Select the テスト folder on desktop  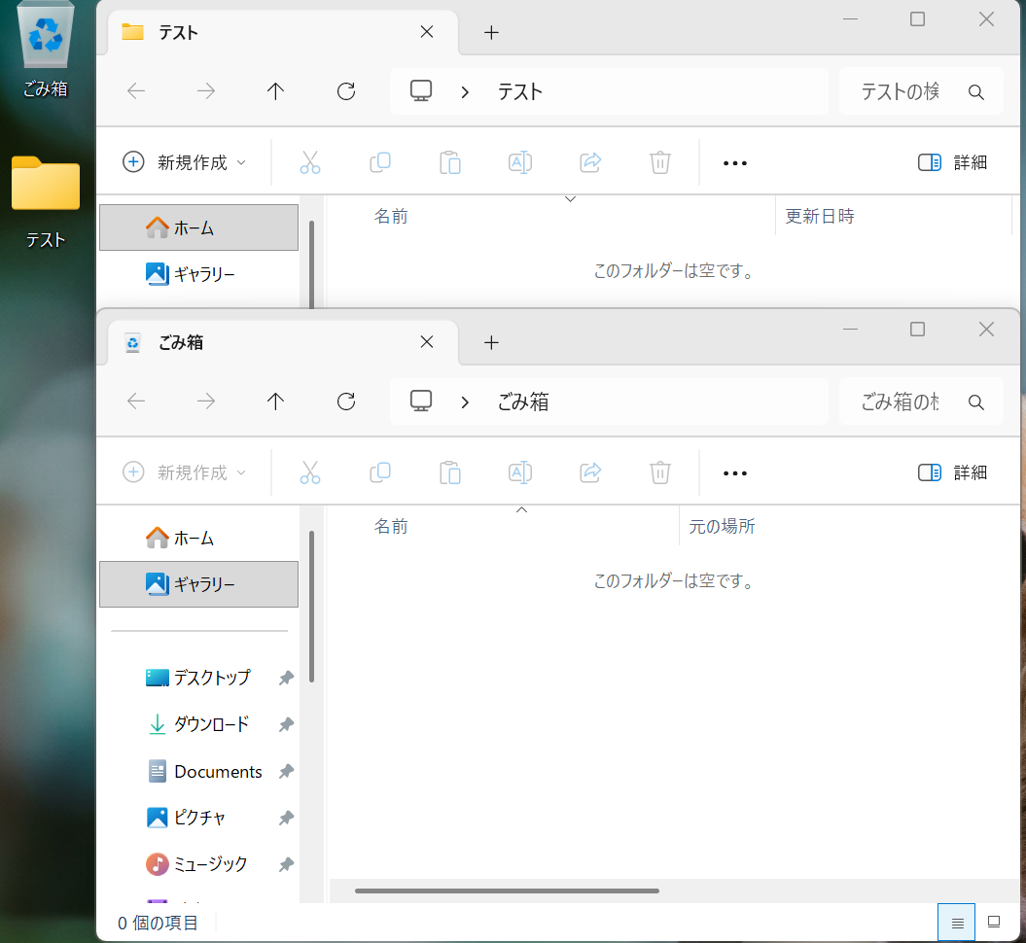[x=45, y=202]
